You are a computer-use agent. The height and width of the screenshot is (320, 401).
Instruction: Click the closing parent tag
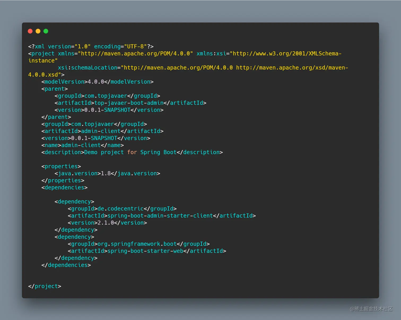(56, 117)
